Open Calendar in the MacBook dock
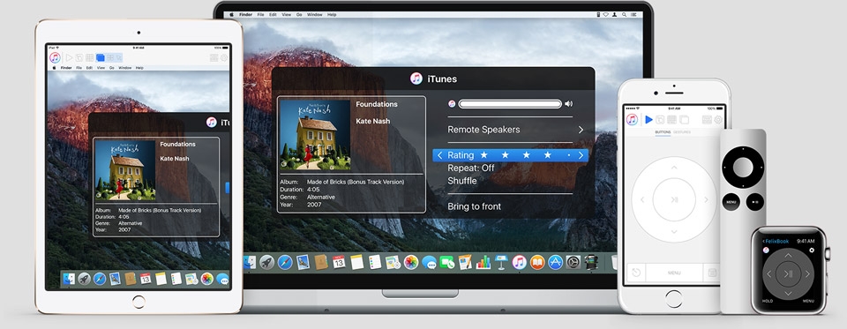 point(339,262)
